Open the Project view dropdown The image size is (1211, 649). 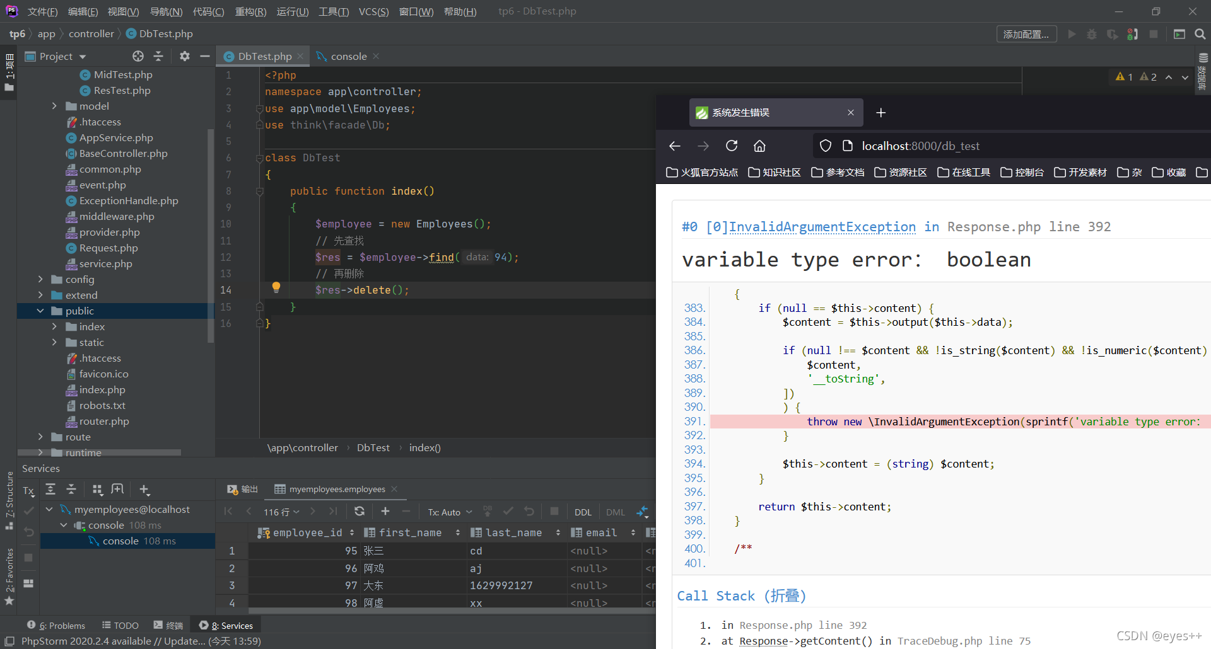point(83,57)
